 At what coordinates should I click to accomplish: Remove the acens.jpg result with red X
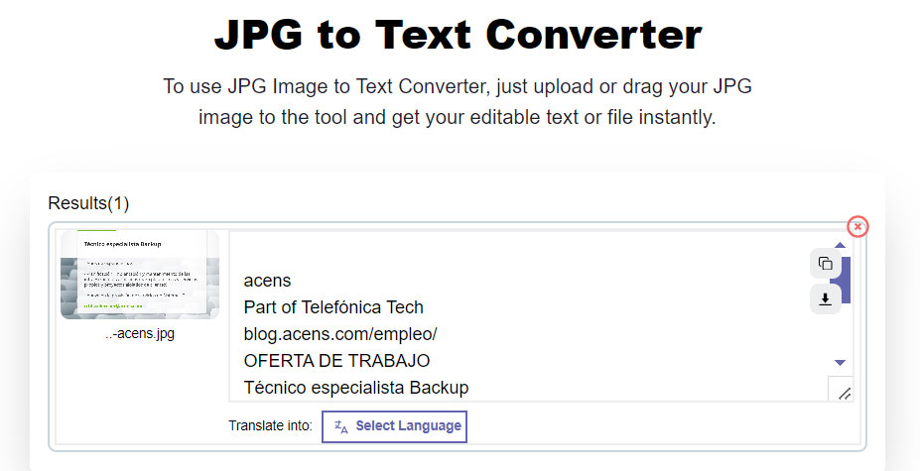[x=857, y=226]
